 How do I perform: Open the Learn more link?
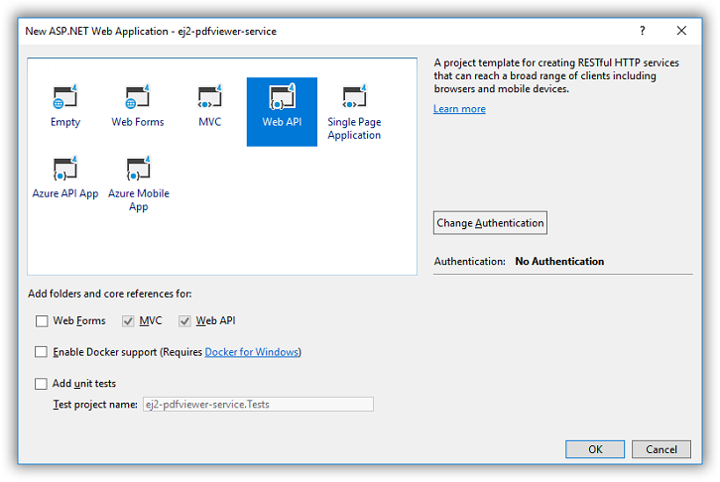point(459,109)
